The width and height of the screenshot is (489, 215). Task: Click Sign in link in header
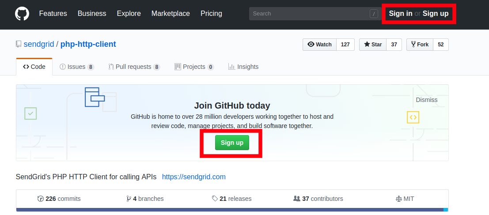click(x=400, y=14)
